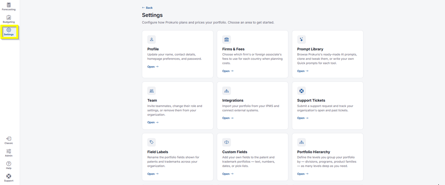The height and width of the screenshot is (185, 445).
Task: Click the Firms & Fees bank icon
Action: pyautogui.click(x=227, y=40)
